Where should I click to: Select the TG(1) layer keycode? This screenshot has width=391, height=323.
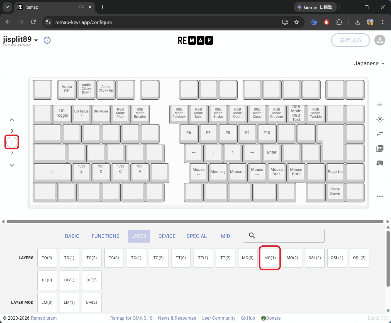click(136, 258)
